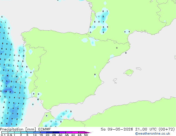Click the '21..00 UTC' time text
This screenshot has height=136, width=176.
click(x=146, y=129)
